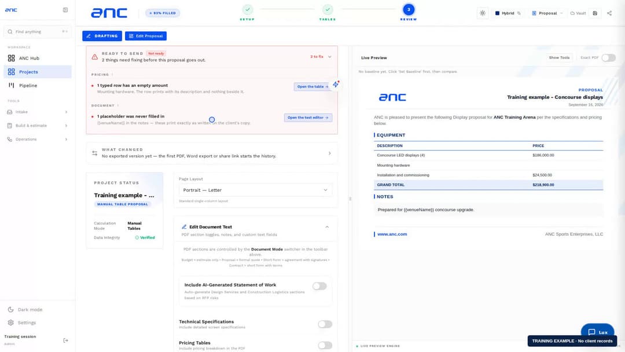Viewport: 625px width, 352px height.
Task: Expand the Intake tools section
Action: coord(38,112)
